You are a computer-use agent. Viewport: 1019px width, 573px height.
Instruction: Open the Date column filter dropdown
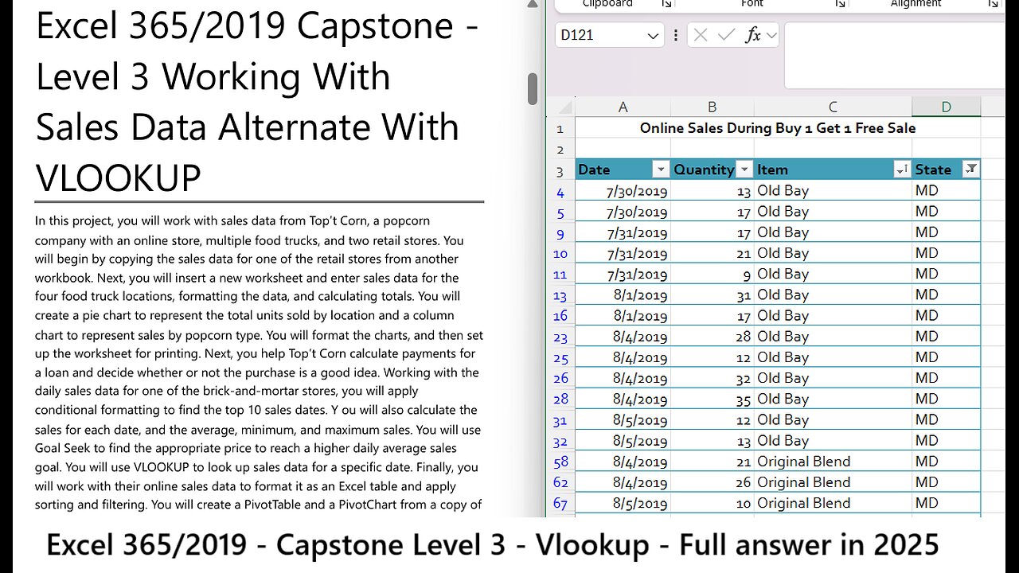tap(660, 170)
